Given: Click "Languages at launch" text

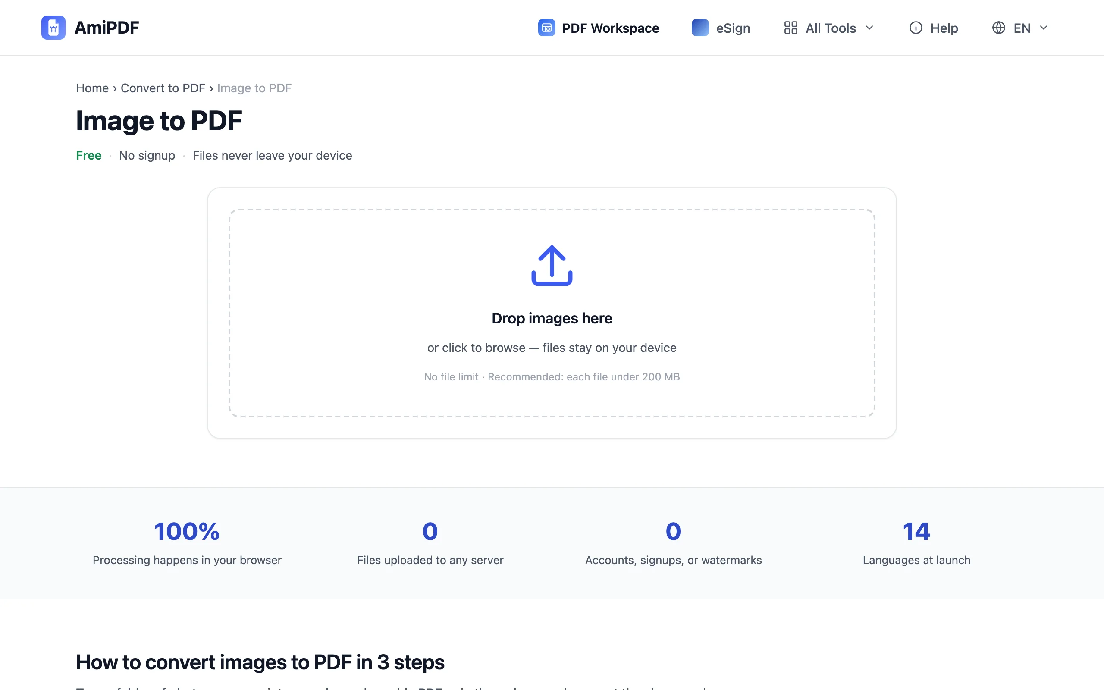Looking at the screenshot, I should [x=916, y=560].
